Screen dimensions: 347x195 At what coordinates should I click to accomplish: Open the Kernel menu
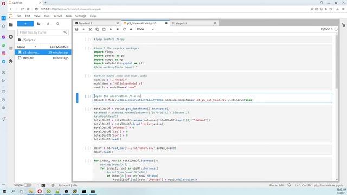(x=57, y=16)
